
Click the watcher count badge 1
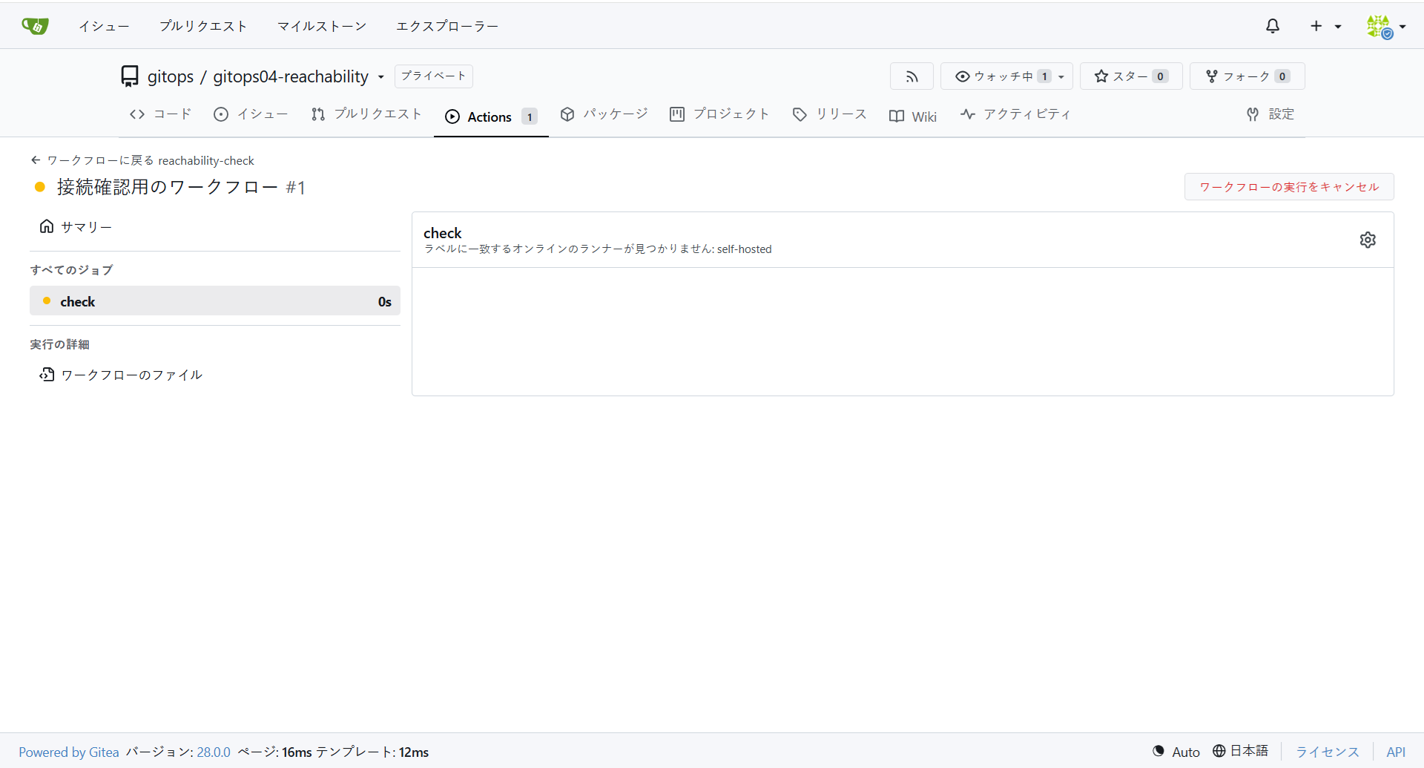tap(1044, 76)
